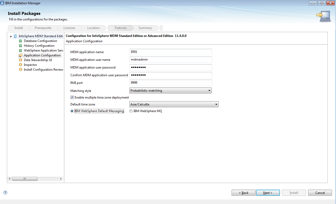Select History Configuration in the tree
336x204 pixels.
(x=39, y=46)
